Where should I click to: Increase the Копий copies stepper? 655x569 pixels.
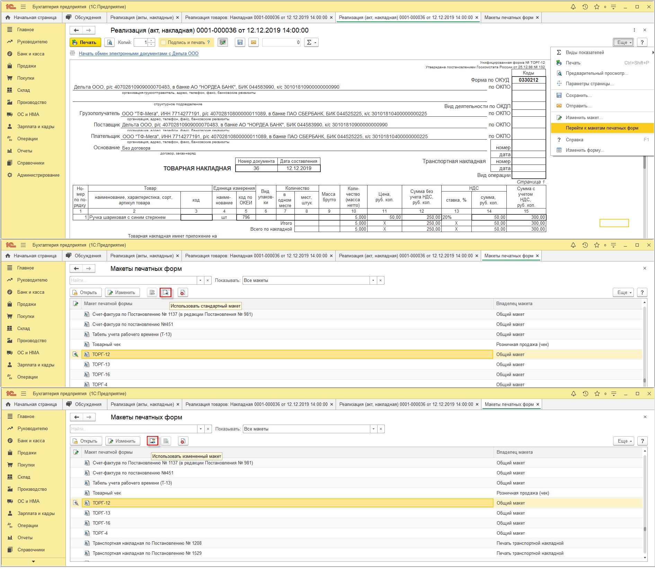pyautogui.click(x=151, y=41)
